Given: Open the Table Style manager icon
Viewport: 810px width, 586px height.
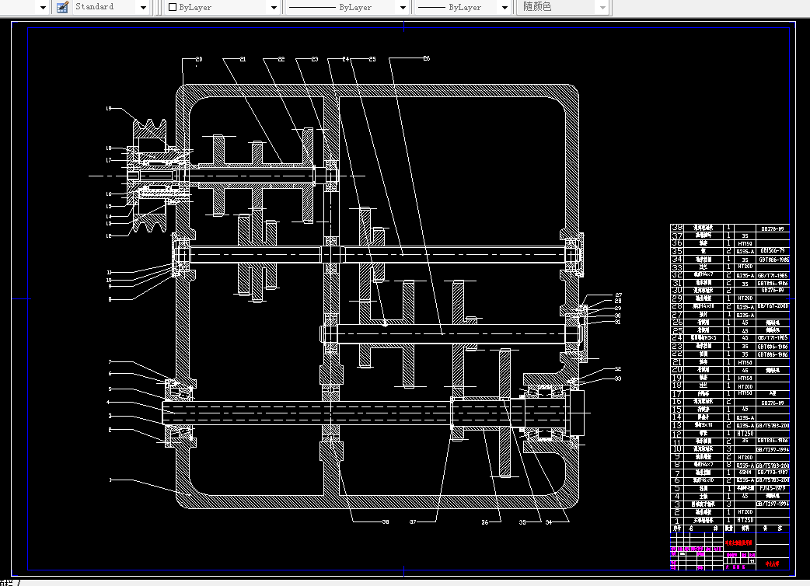Looking at the screenshot, I should [x=62, y=7].
